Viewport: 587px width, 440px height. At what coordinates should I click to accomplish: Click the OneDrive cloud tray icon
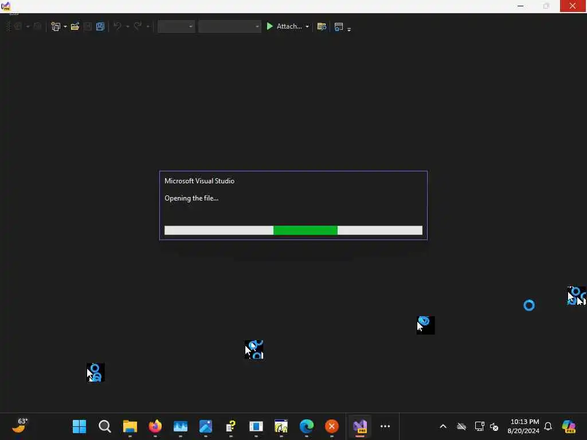(461, 426)
